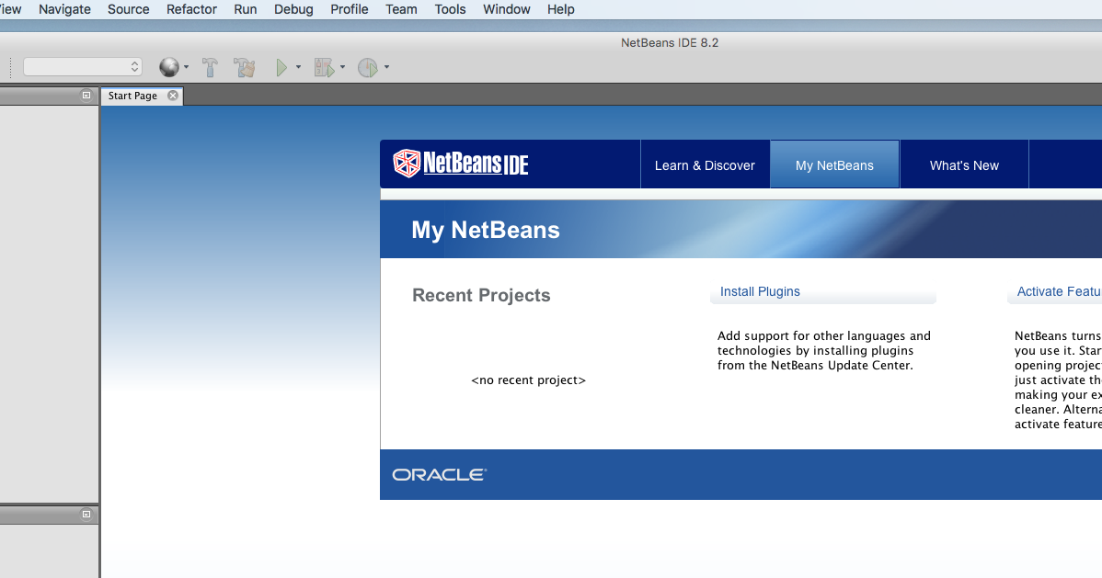This screenshot has width=1102, height=578.
Task: Minimize the lower left side panel
Action: coord(86,514)
